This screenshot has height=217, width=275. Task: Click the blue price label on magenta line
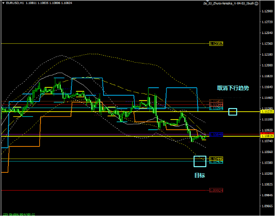coord(216,134)
